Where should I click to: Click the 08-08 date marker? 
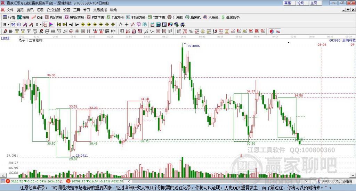coord(322,45)
